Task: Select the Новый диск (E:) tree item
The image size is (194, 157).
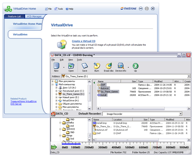Action: (70, 97)
